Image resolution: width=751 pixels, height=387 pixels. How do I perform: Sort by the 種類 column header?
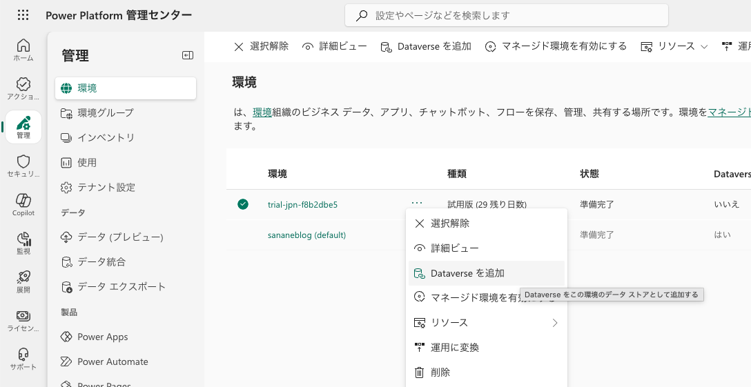[457, 174]
